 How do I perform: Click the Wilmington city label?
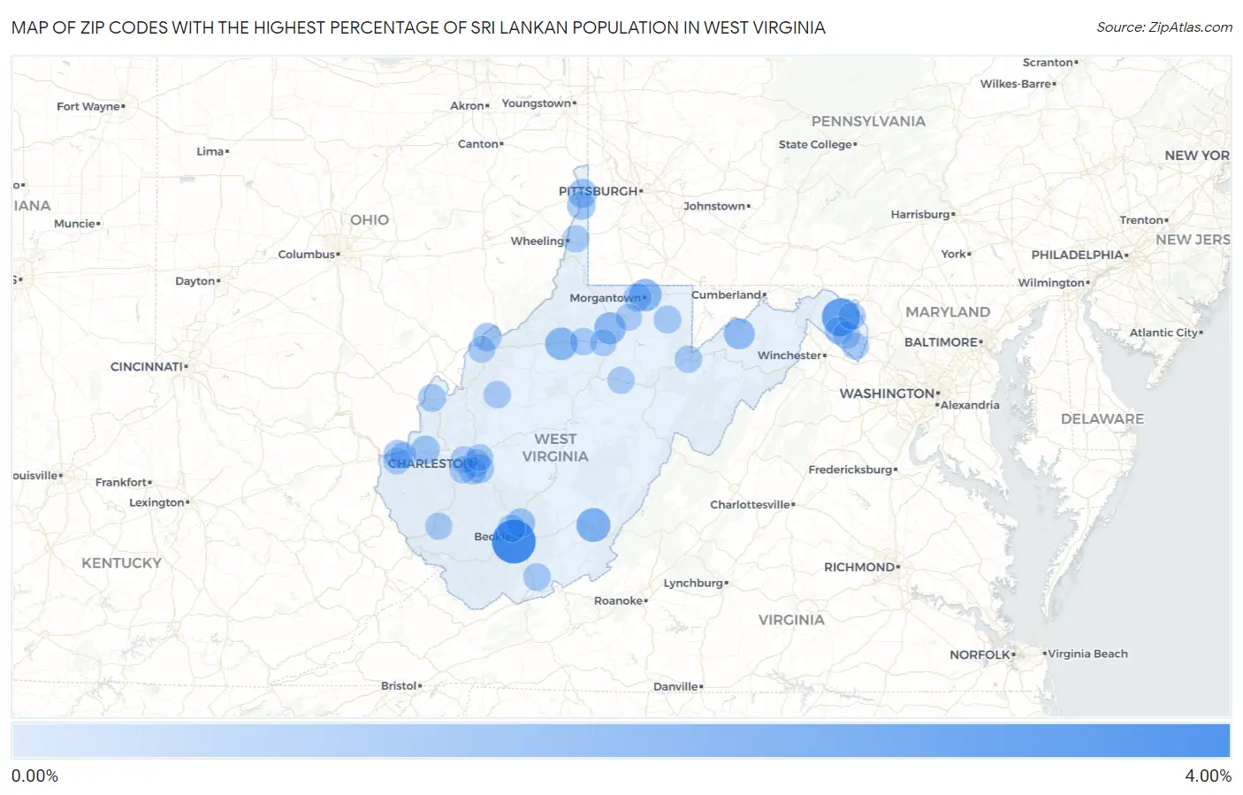point(1051,283)
